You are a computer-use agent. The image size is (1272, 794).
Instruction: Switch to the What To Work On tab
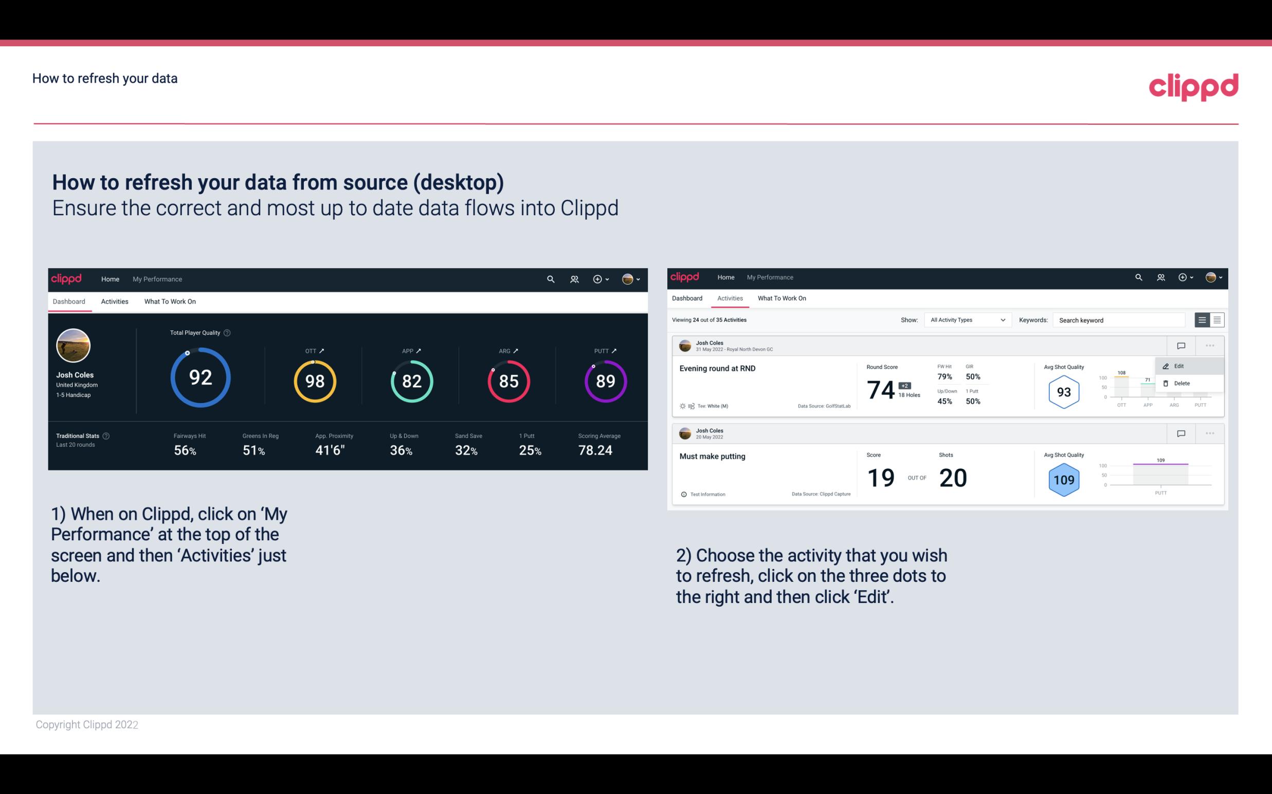tap(170, 301)
